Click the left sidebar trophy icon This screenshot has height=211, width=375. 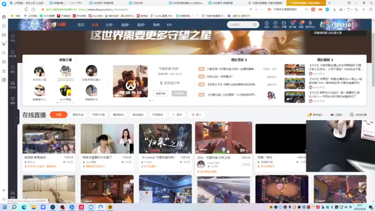pos(13,100)
